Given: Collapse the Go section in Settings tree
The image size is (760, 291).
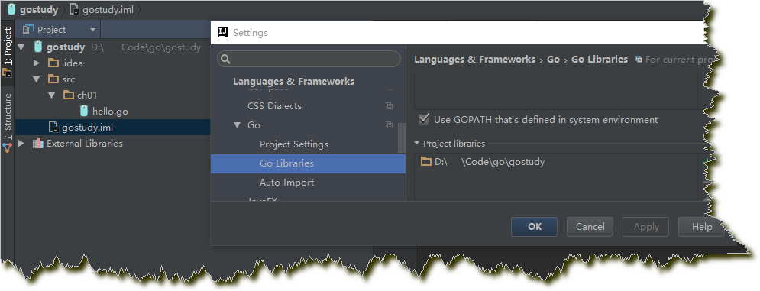Looking at the screenshot, I should click(x=237, y=125).
